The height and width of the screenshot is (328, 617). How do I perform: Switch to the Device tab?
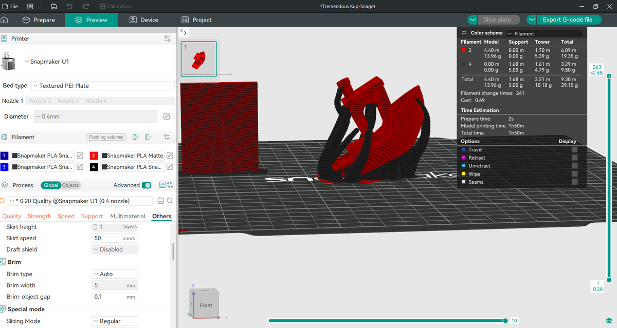pos(145,20)
